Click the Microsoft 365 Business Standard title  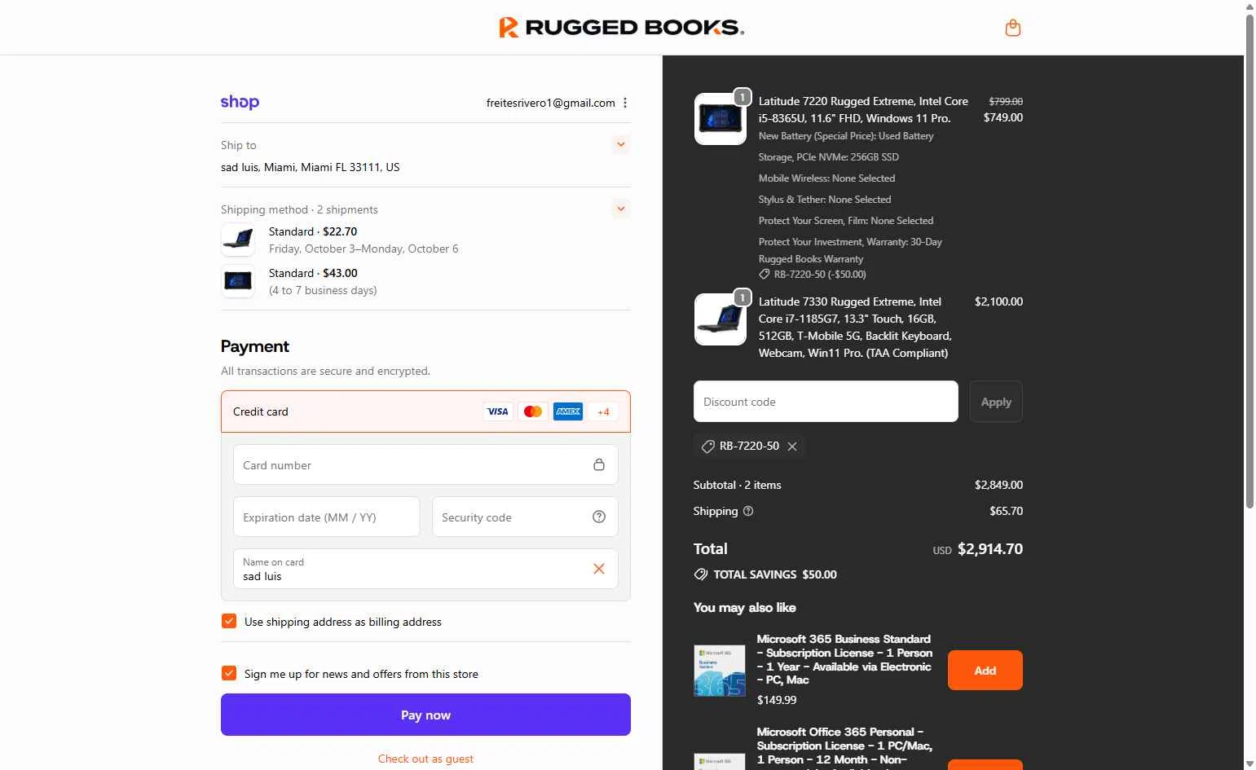point(844,659)
